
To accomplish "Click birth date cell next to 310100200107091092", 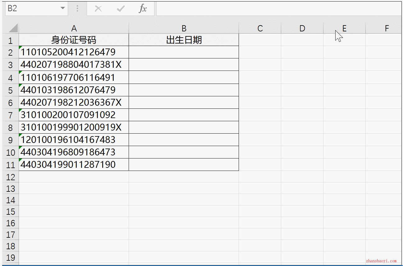I will pyautogui.click(x=184, y=115).
